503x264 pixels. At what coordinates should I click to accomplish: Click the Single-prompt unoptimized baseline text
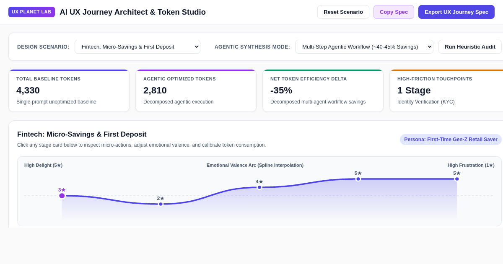point(56,102)
